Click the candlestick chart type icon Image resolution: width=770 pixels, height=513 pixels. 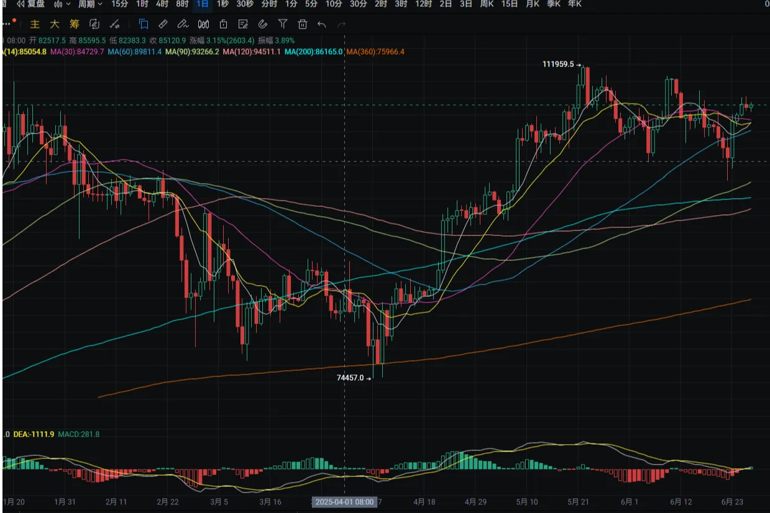58,4
